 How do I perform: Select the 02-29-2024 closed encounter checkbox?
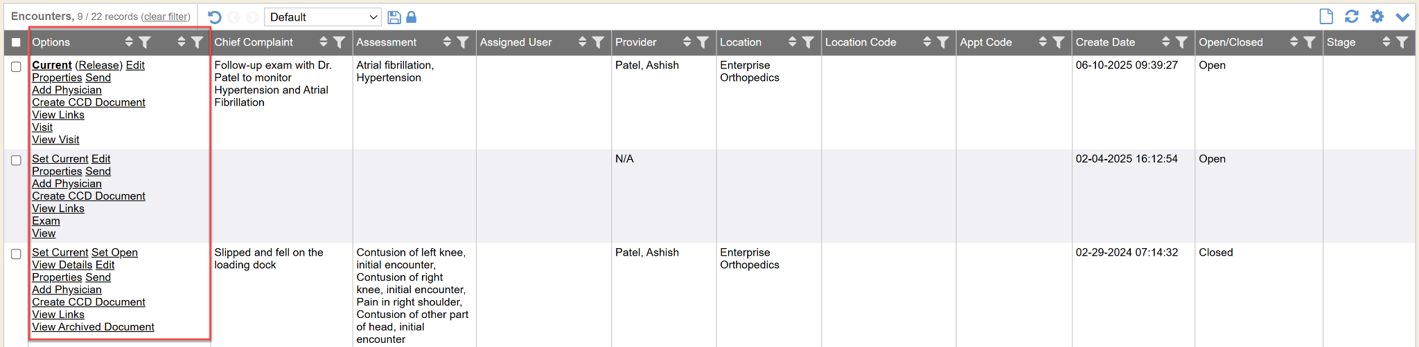point(16,254)
